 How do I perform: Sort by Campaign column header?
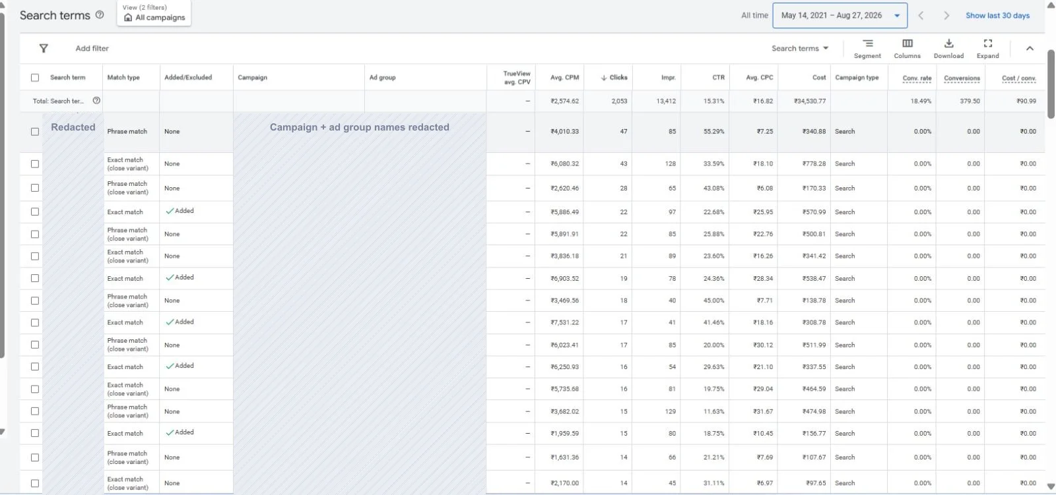(253, 78)
